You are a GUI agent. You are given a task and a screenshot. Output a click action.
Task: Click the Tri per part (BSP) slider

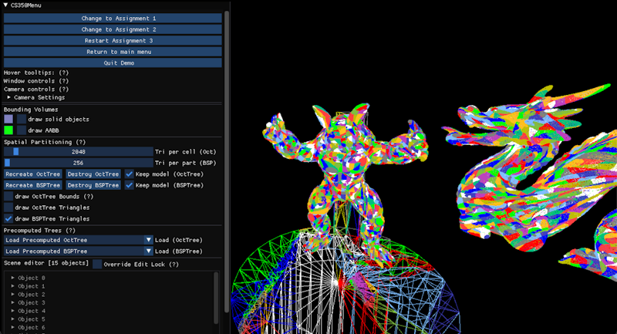pyautogui.click(x=79, y=163)
